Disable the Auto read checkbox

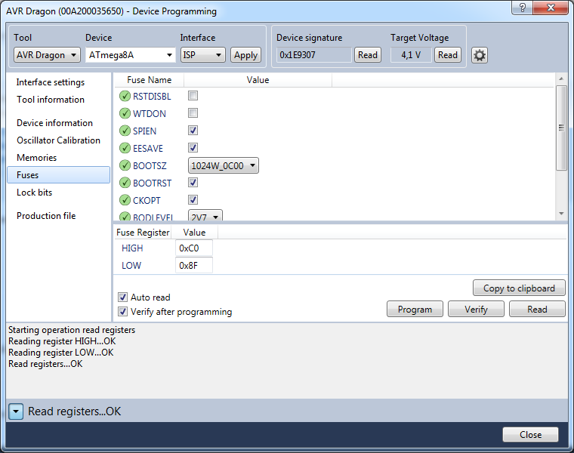point(122,297)
